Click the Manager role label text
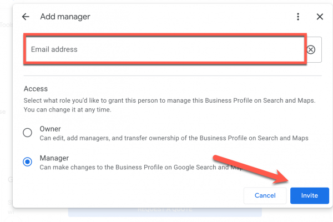Screen dimensions: 333x222 [54, 158]
